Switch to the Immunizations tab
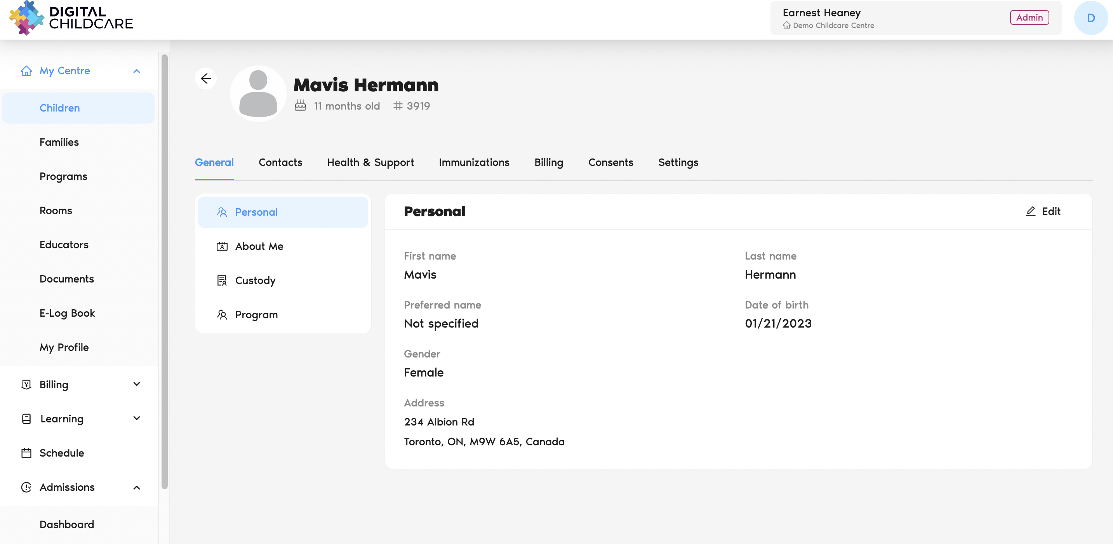 coord(474,162)
